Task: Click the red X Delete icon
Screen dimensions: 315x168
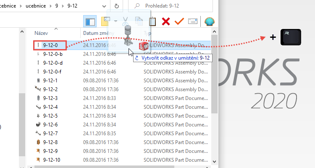Action: (x=166, y=21)
